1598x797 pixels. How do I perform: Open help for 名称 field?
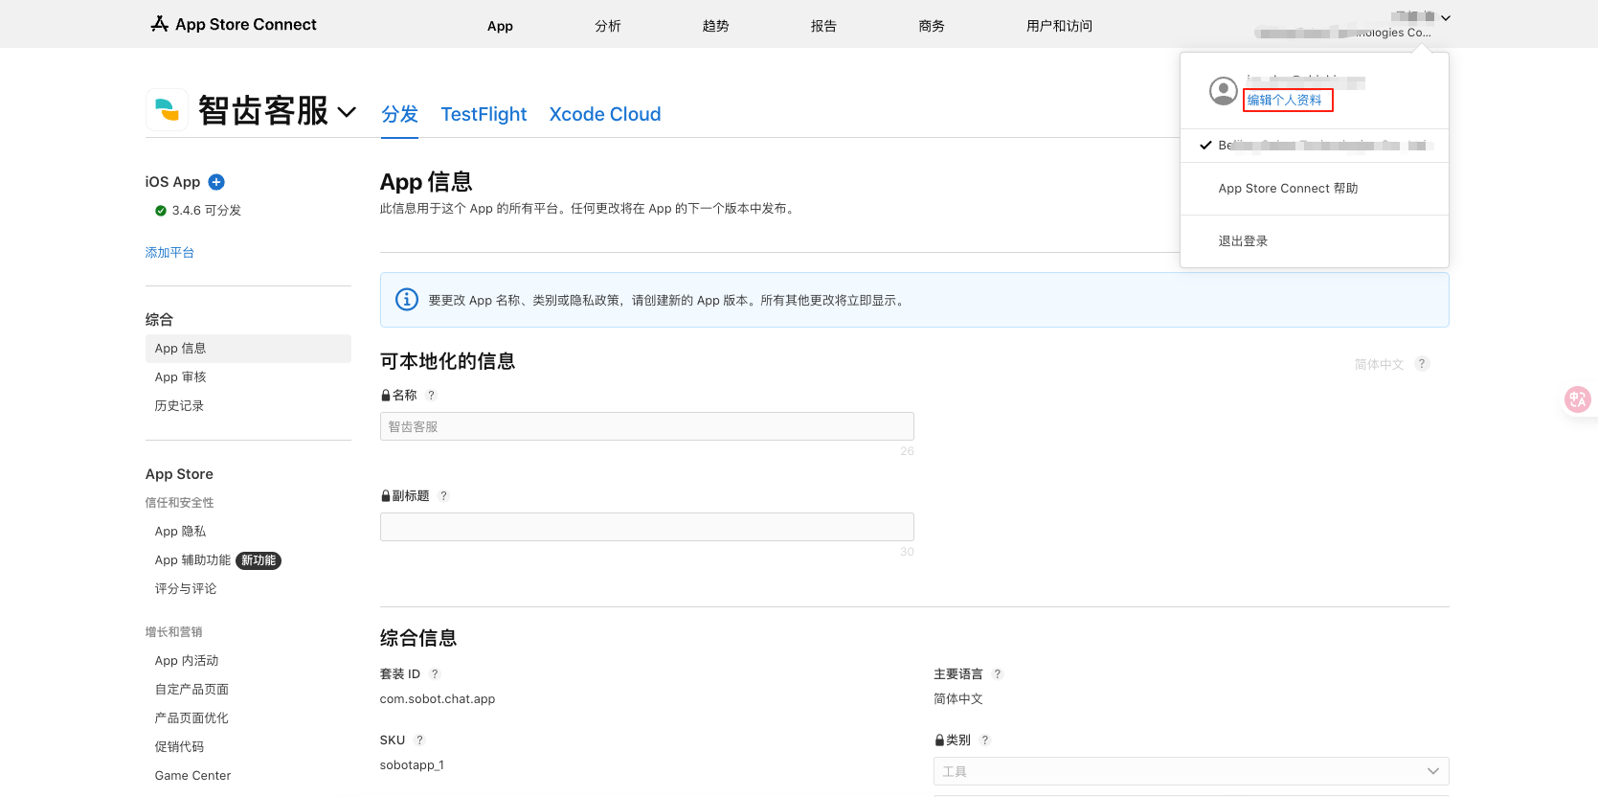click(x=431, y=396)
